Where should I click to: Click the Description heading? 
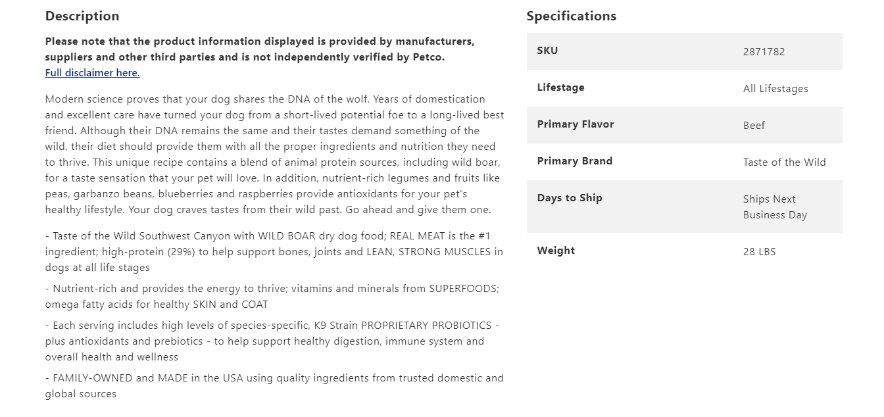82,16
